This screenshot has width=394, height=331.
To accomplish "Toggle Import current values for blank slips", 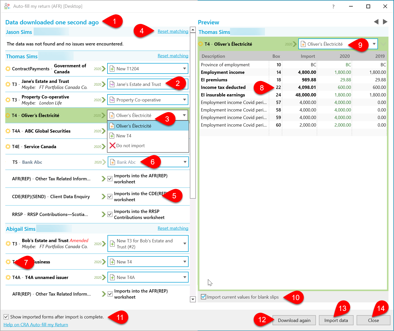I will 204,297.
